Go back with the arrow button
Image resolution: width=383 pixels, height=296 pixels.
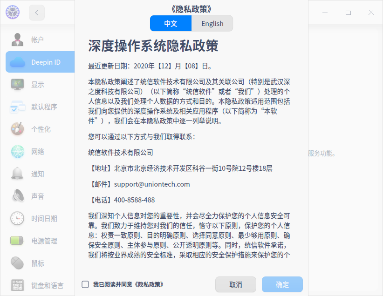(x=37, y=13)
